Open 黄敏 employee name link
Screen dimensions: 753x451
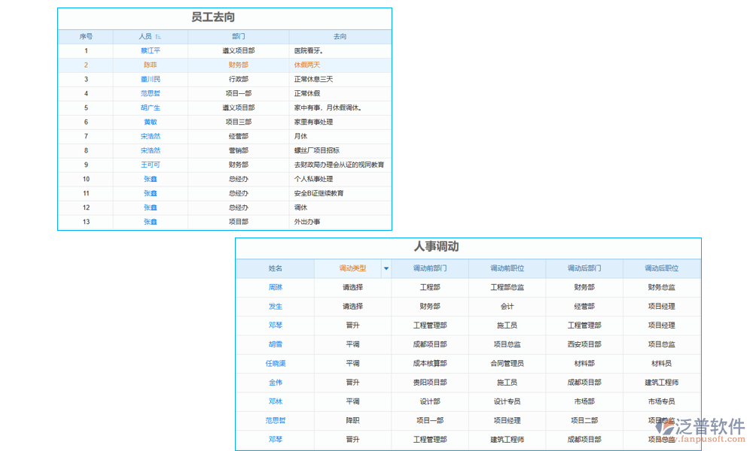tap(150, 122)
